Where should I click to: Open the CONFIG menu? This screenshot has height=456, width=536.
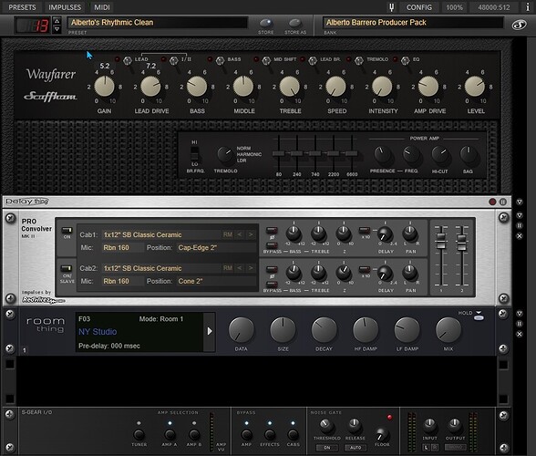point(419,7)
